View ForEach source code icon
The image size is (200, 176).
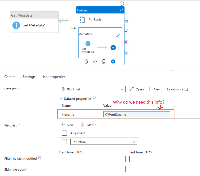point(95,61)
